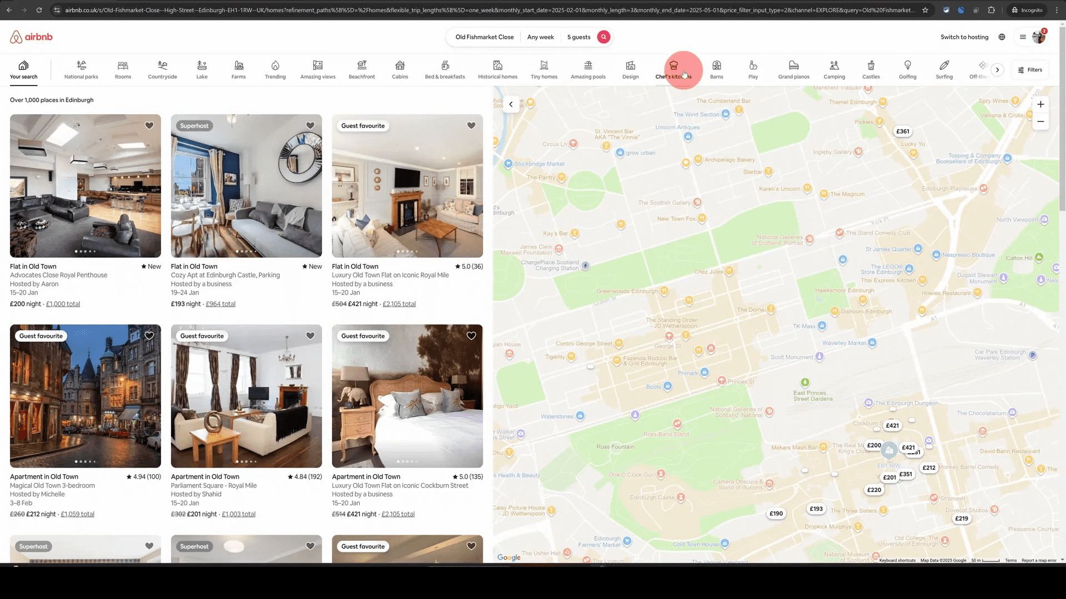Click Switch to hosting
The width and height of the screenshot is (1066, 599).
click(964, 37)
